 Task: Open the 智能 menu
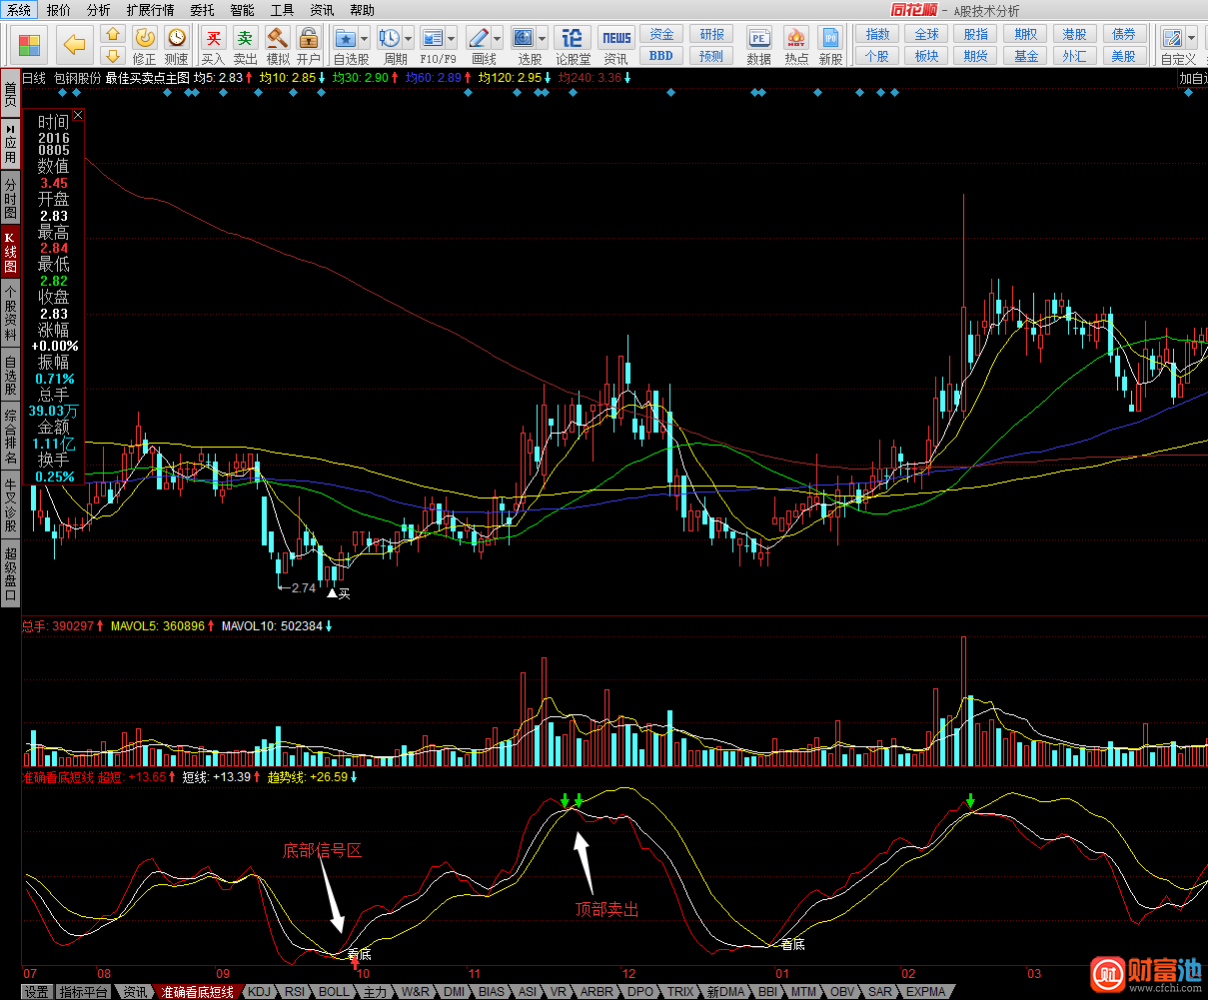(x=242, y=10)
